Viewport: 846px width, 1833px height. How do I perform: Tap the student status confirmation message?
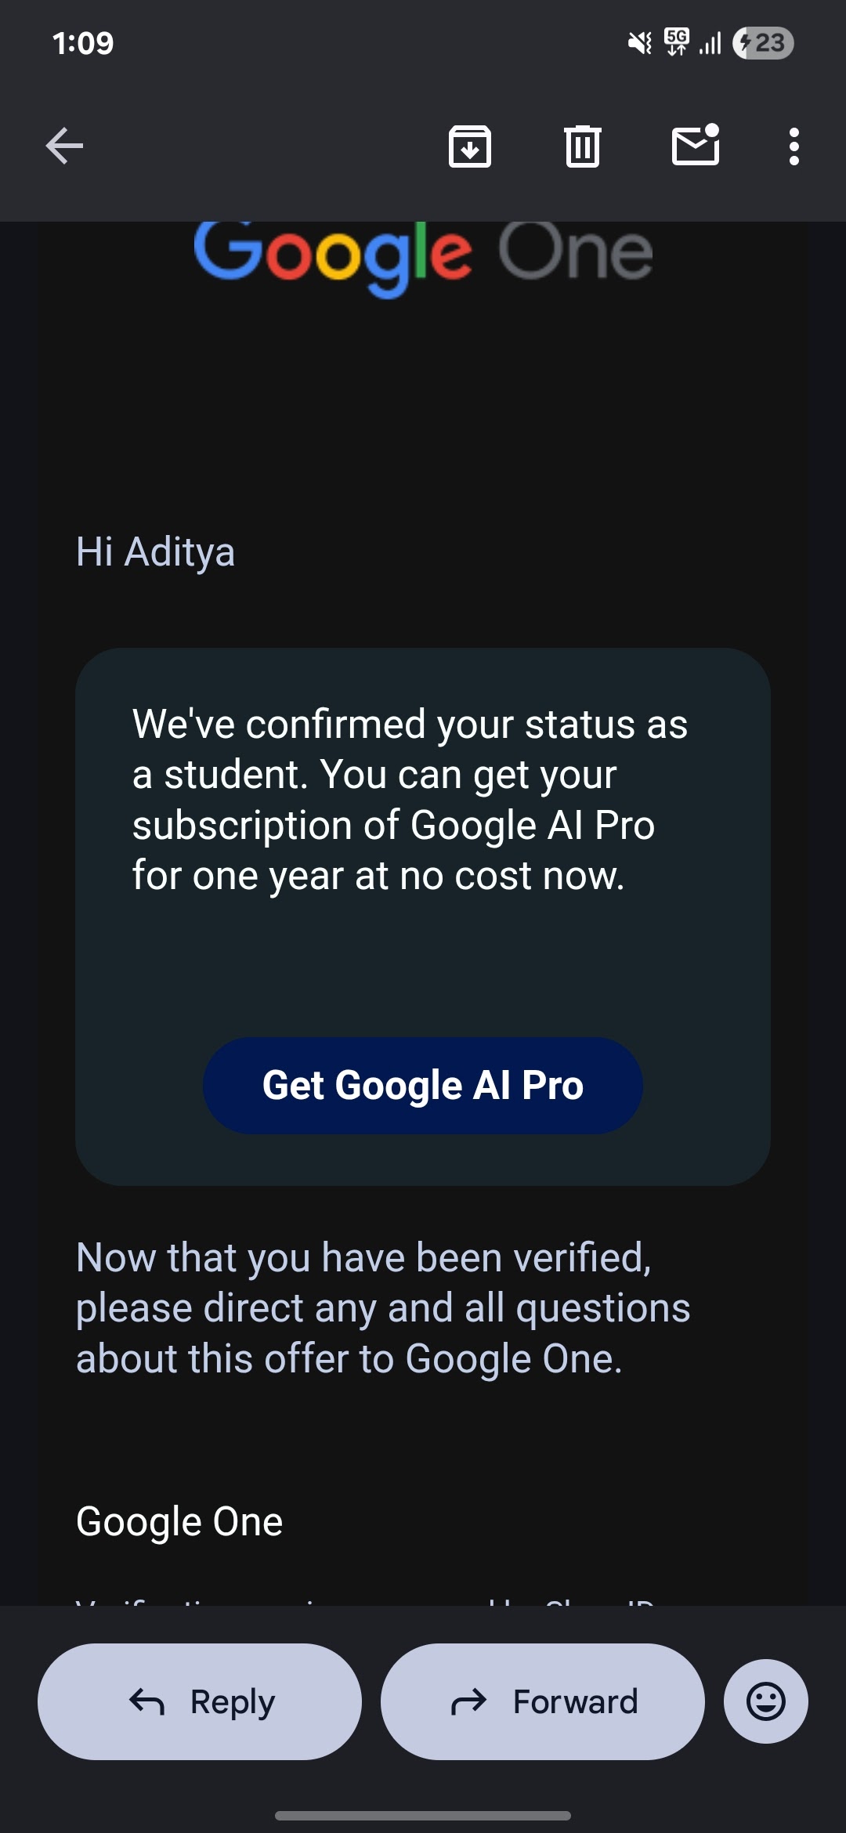[410, 800]
